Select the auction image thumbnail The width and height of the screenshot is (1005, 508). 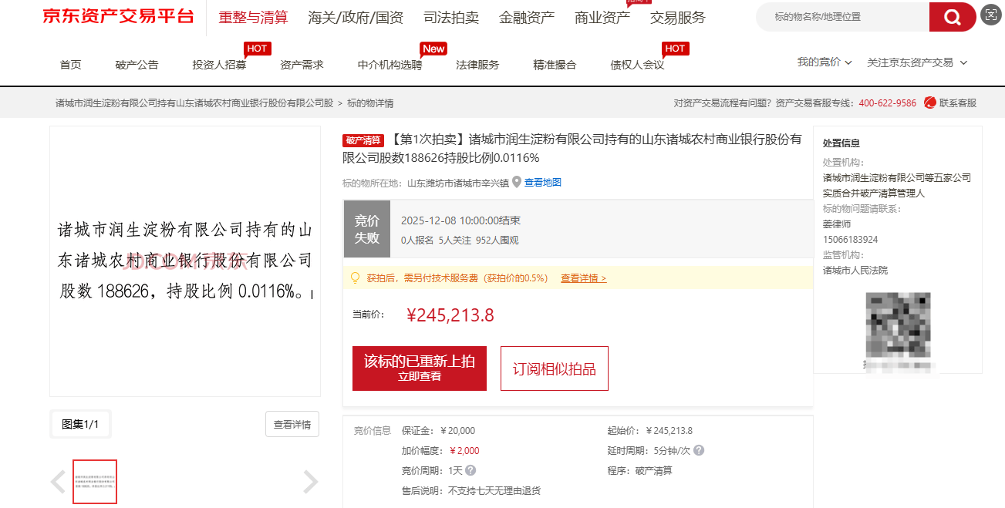(95, 482)
